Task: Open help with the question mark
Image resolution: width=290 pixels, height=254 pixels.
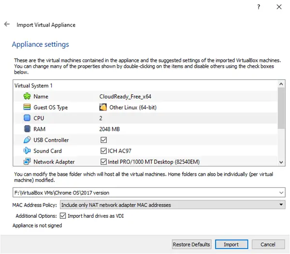Action: point(259,7)
